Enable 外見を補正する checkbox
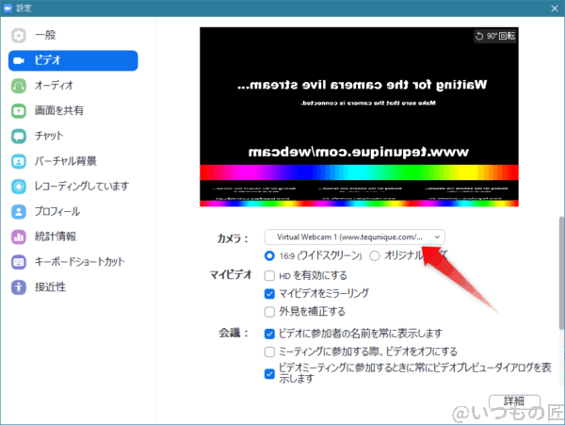This screenshot has height=425, width=565. click(x=269, y=312)
